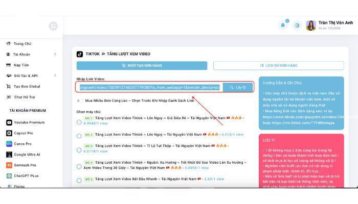The width and height of the screenshot is (358, 204).
Task: Select MC-1 Giá Siêu Rẻ server radio
Action: click(x=79, y=122)
